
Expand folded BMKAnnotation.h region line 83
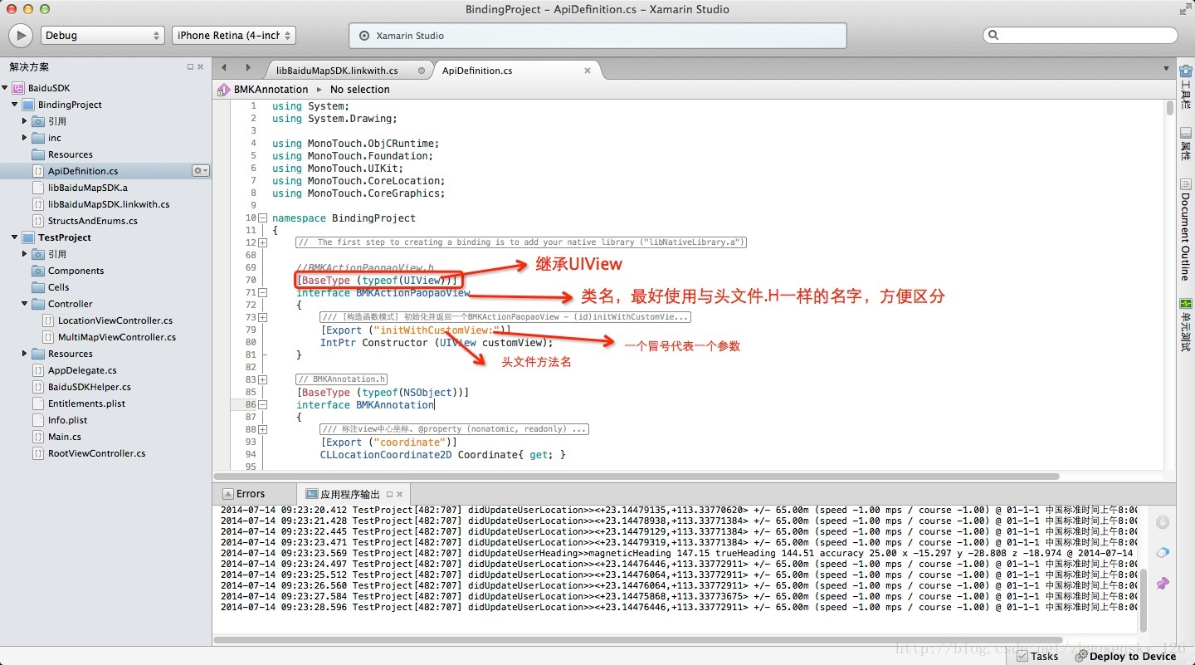(x=262, y=379)
